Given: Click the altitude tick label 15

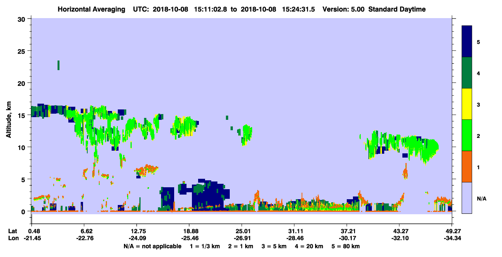Looking at the screenshot, I should pos(22,115).
